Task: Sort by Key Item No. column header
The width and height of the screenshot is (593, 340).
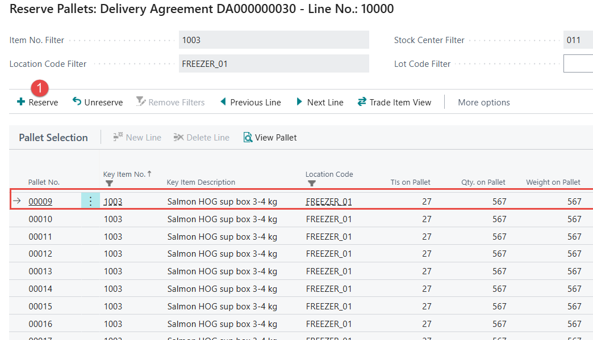Action: click(124, 175)
